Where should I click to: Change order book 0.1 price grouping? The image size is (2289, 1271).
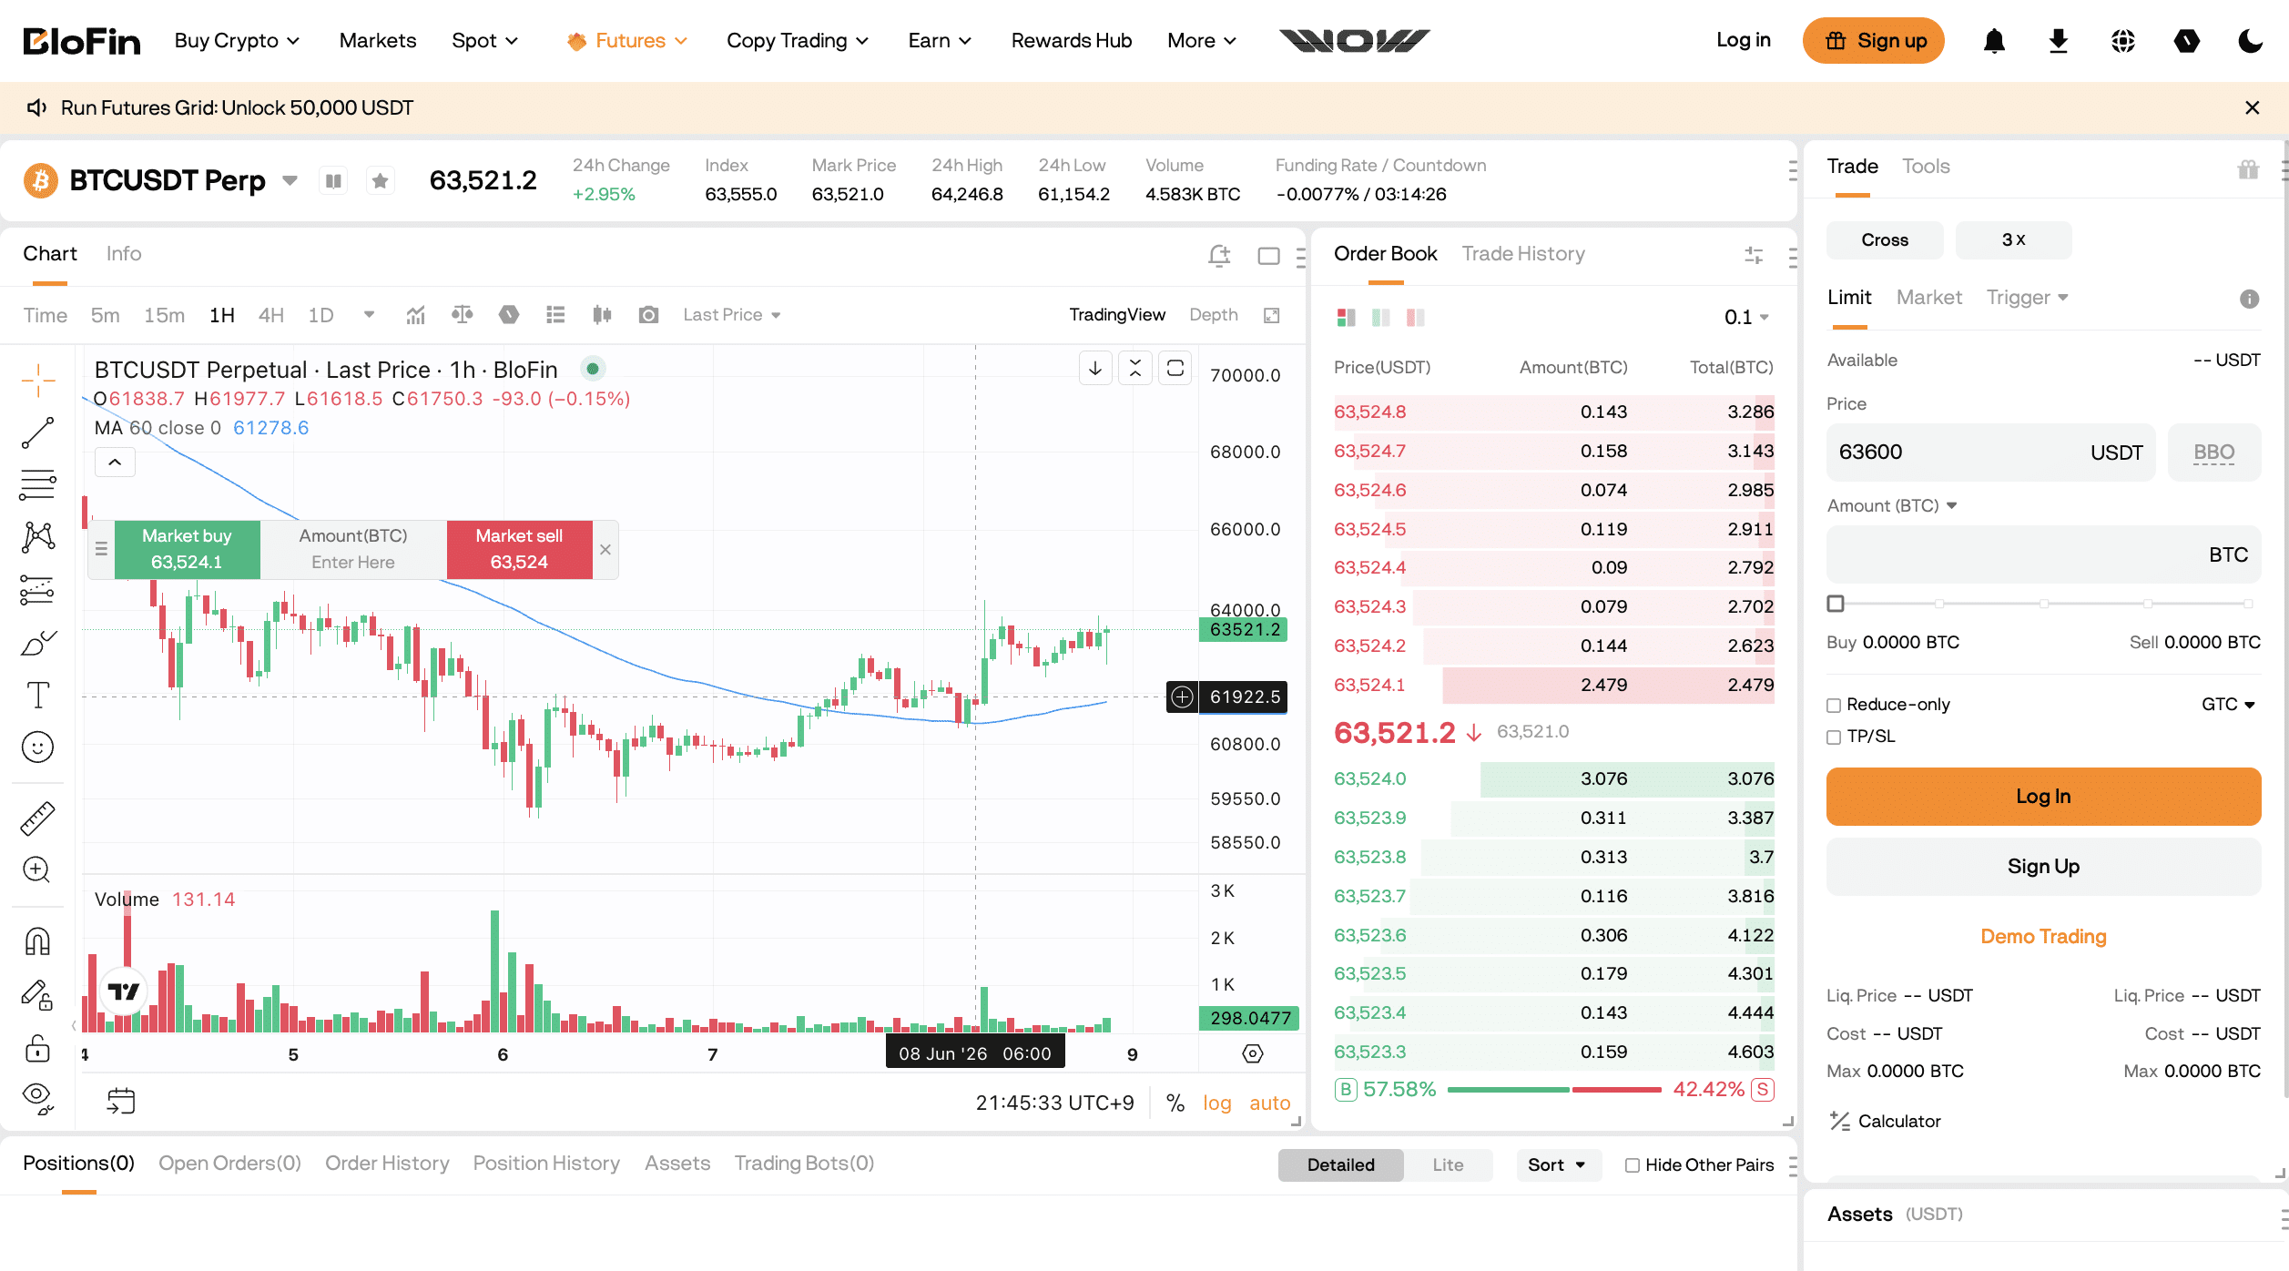click(x=1745, y=317)
